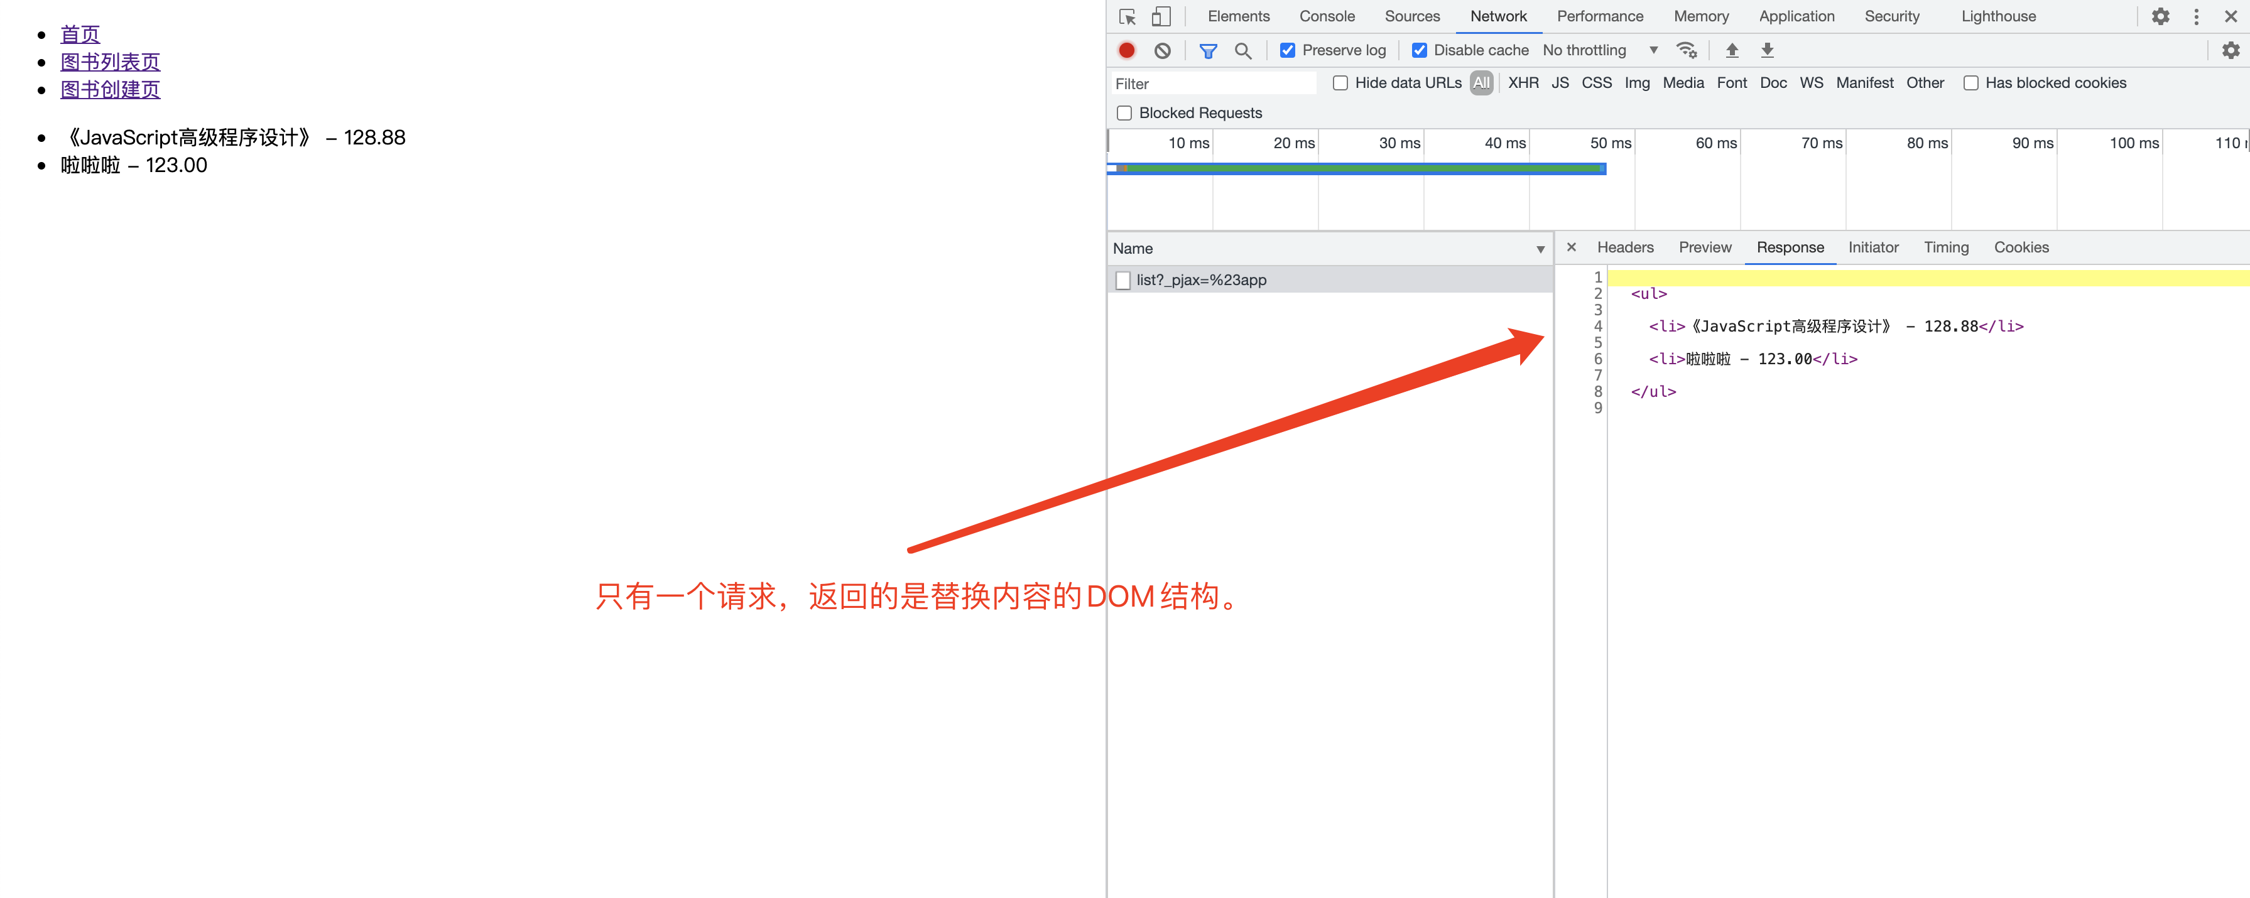Switch to the Console tab
Image resolution: width=2250 pixels, height=898 pixels.
(1327, 16)
